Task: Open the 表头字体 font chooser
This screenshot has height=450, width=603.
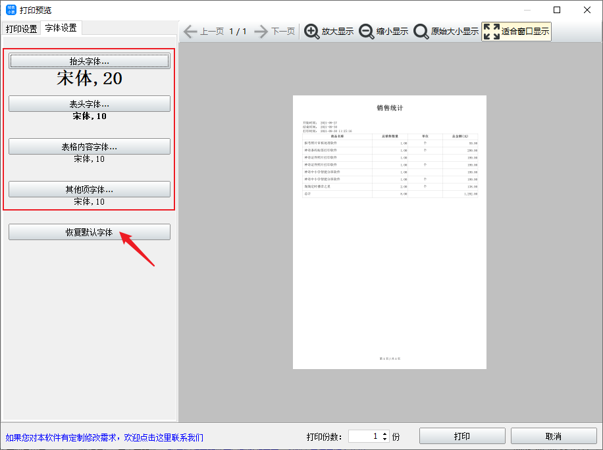Action: point(90,104)
